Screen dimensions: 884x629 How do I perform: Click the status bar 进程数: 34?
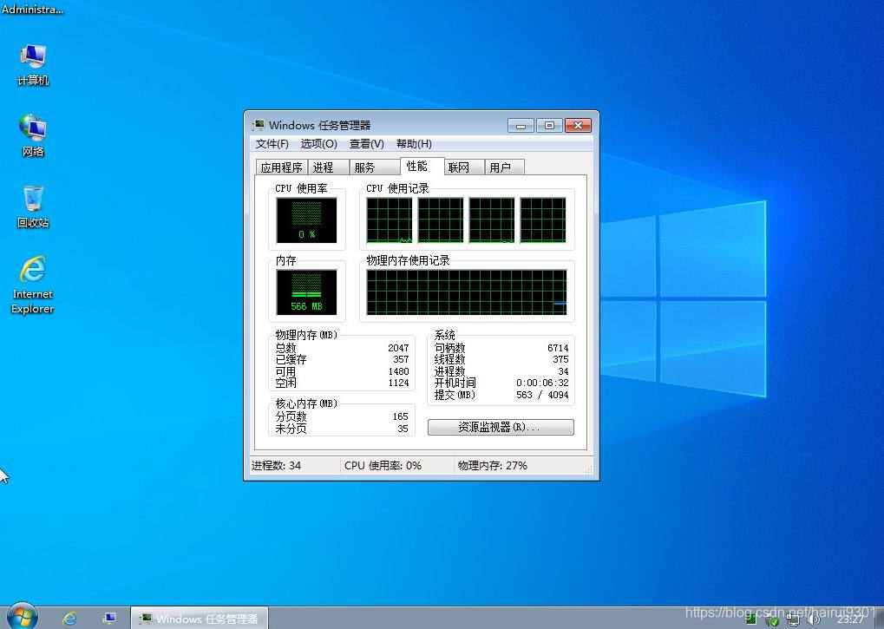(276, 466)
